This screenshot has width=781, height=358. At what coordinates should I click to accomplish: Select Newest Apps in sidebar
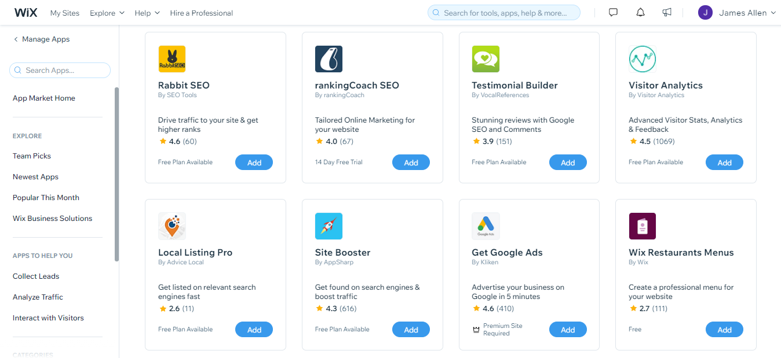(36, 177)
